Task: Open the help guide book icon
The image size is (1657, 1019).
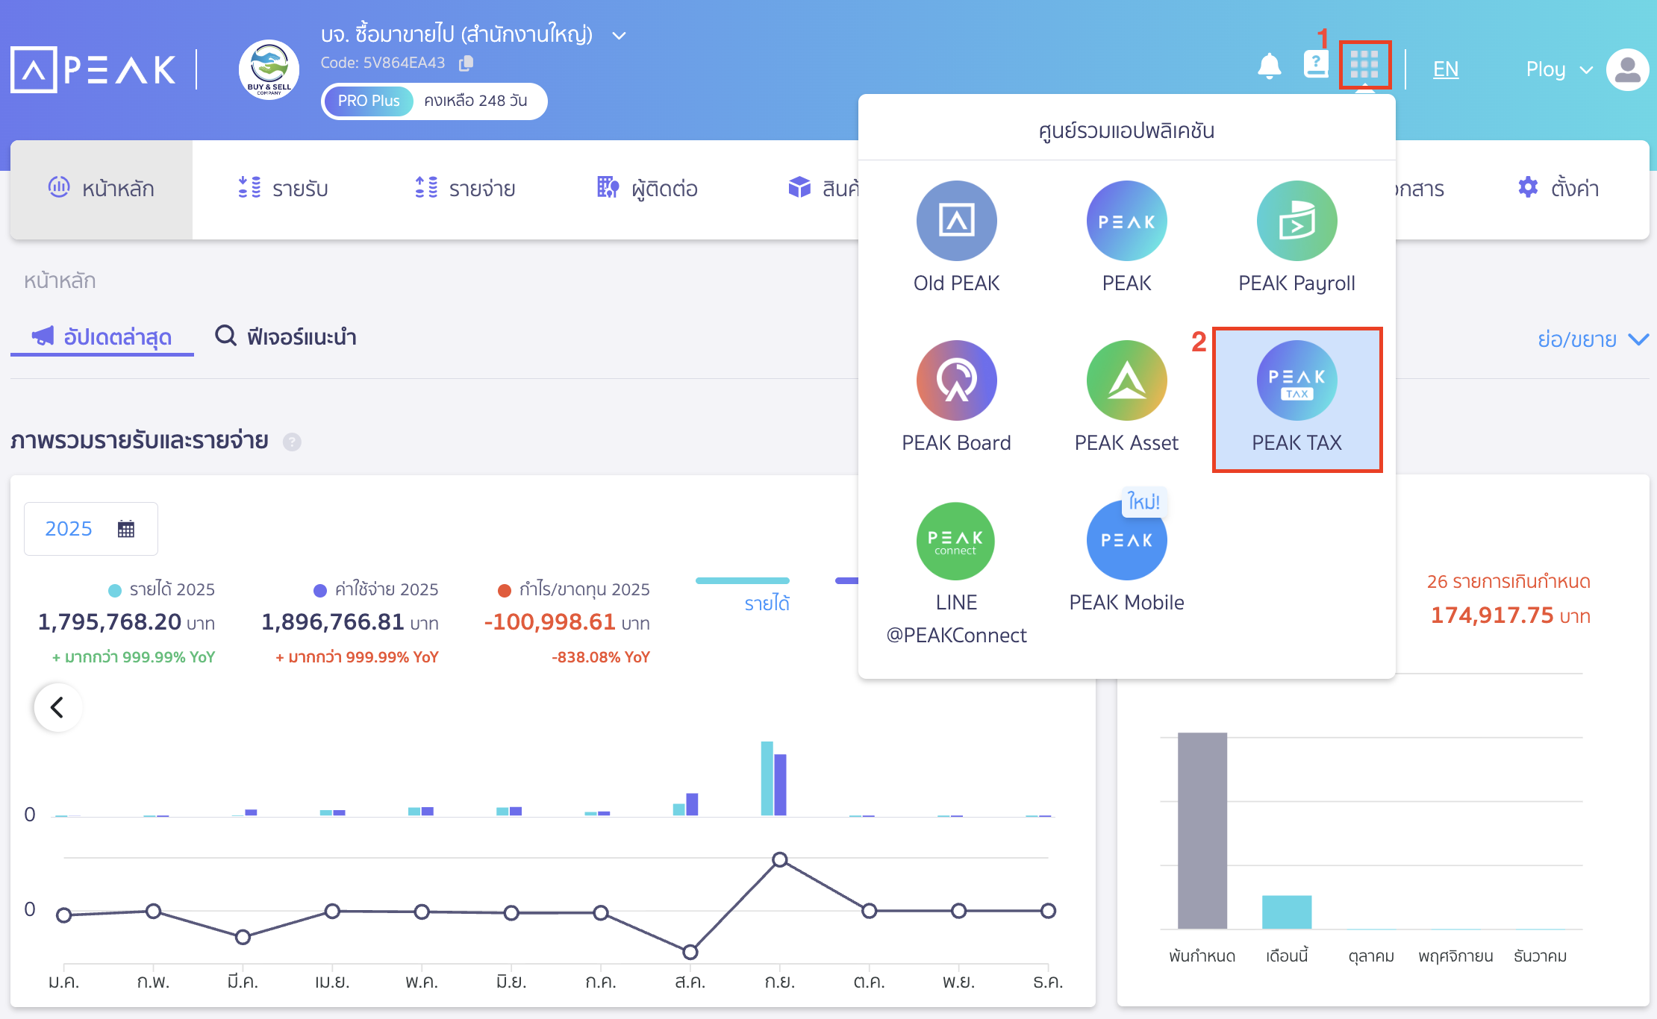Action: coord(1315,64)
